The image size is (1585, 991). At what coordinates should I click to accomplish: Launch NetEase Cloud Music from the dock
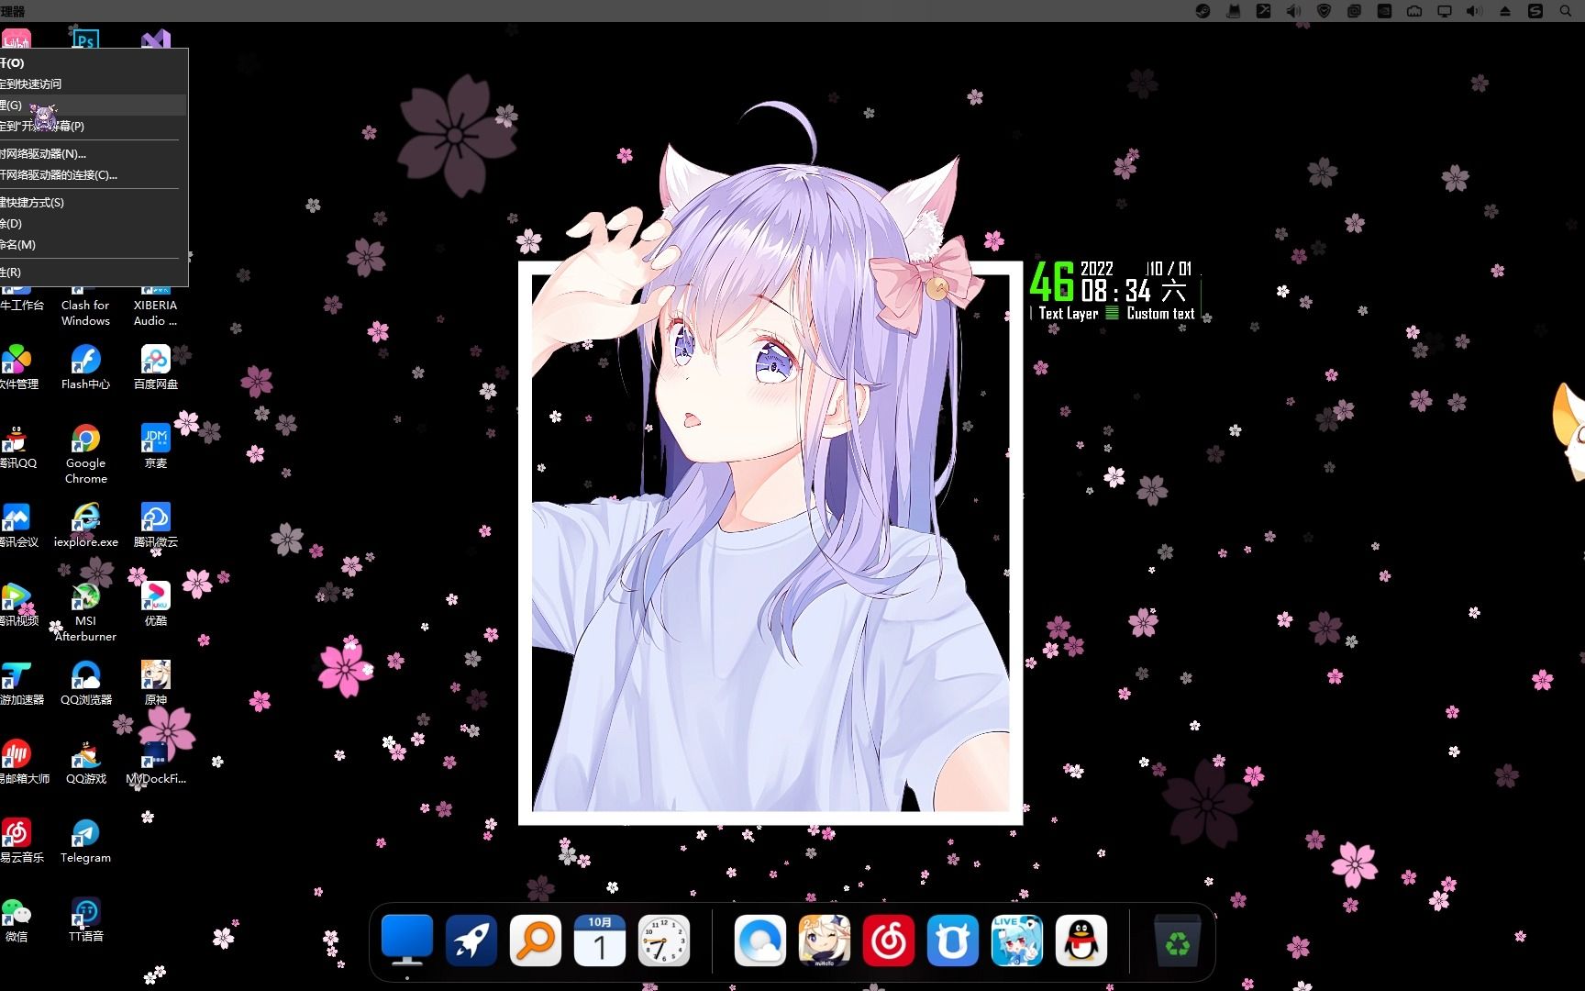coord(889,941)
